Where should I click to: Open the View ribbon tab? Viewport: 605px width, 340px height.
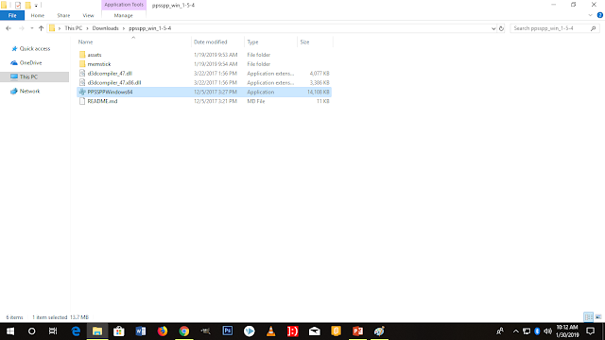tap(88, 15)
